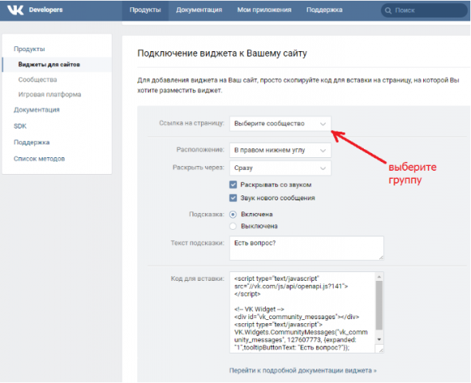Click the search magnifier icon
This screenshot has height=383, width=471.
click(388, 10)
